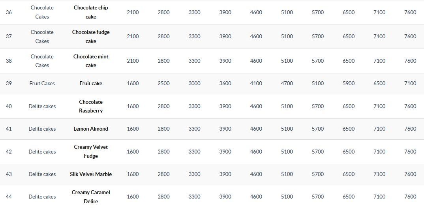Click the 2100 price for Chocolate chip cake
This screenshot has height=208, width=424.
(133, 12)
